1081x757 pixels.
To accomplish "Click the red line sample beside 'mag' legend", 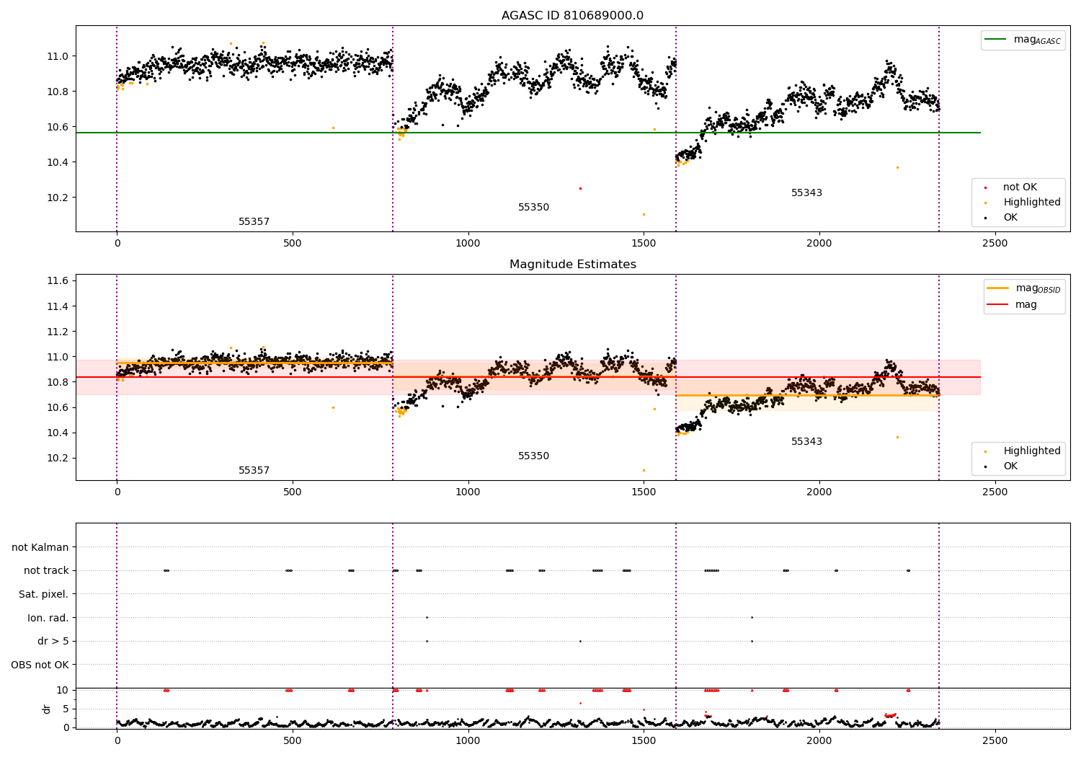I will pyautogui.click(x=998, y=304).
